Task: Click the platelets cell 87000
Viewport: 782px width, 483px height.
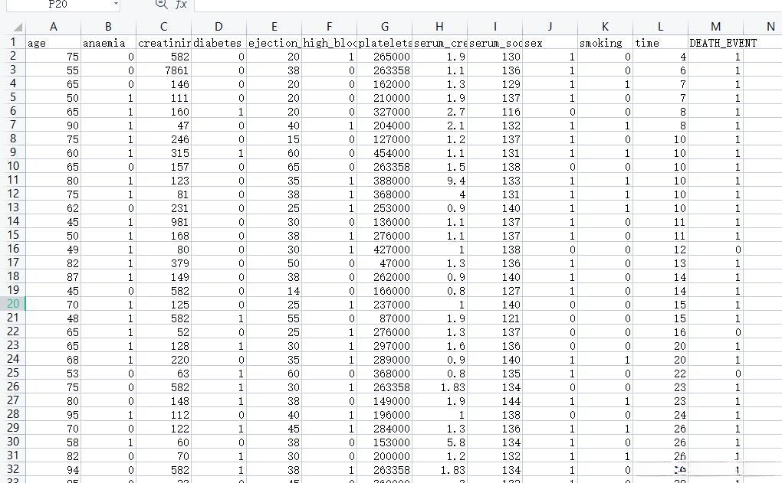Action: [x=385, y=318]
